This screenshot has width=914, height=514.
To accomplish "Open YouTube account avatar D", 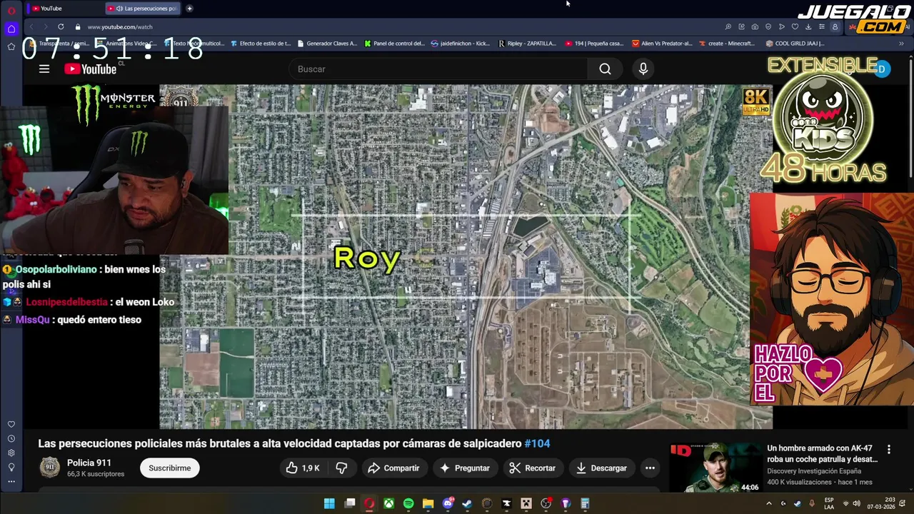I will point(882,69).
